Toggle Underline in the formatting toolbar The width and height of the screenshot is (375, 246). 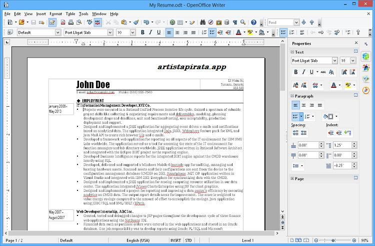pos(158,33)
